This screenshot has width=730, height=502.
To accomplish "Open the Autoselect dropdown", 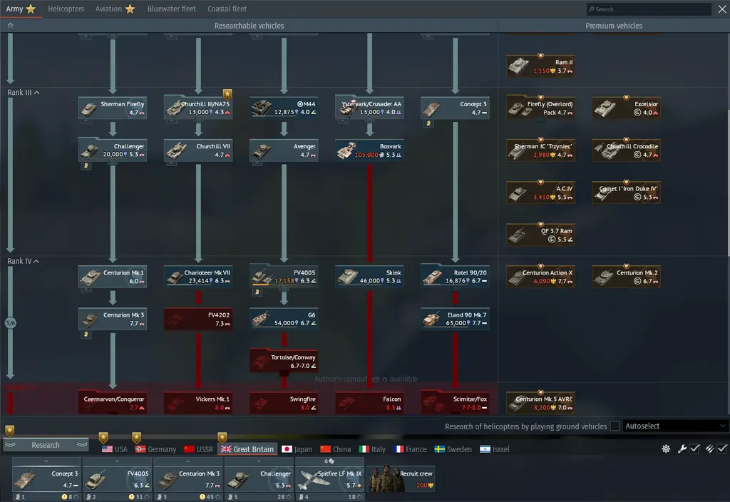I will point(676,426).
